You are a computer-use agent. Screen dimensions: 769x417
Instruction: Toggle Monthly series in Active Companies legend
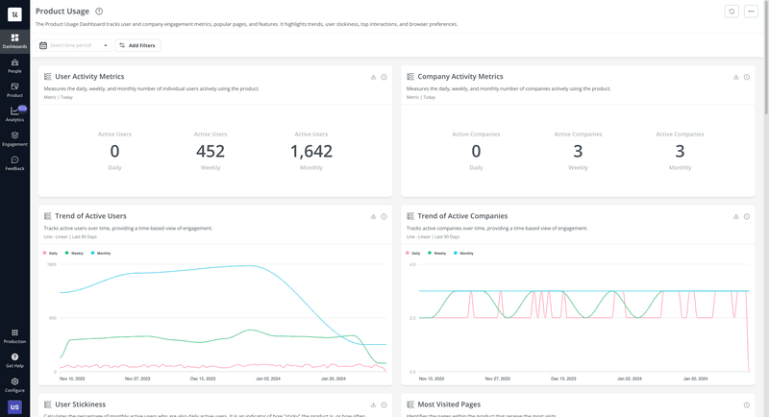[x=462, y=253]
